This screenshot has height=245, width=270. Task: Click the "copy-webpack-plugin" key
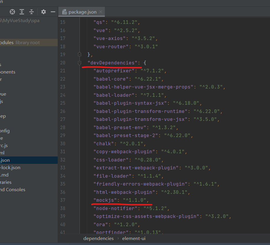tap(124, 152)
